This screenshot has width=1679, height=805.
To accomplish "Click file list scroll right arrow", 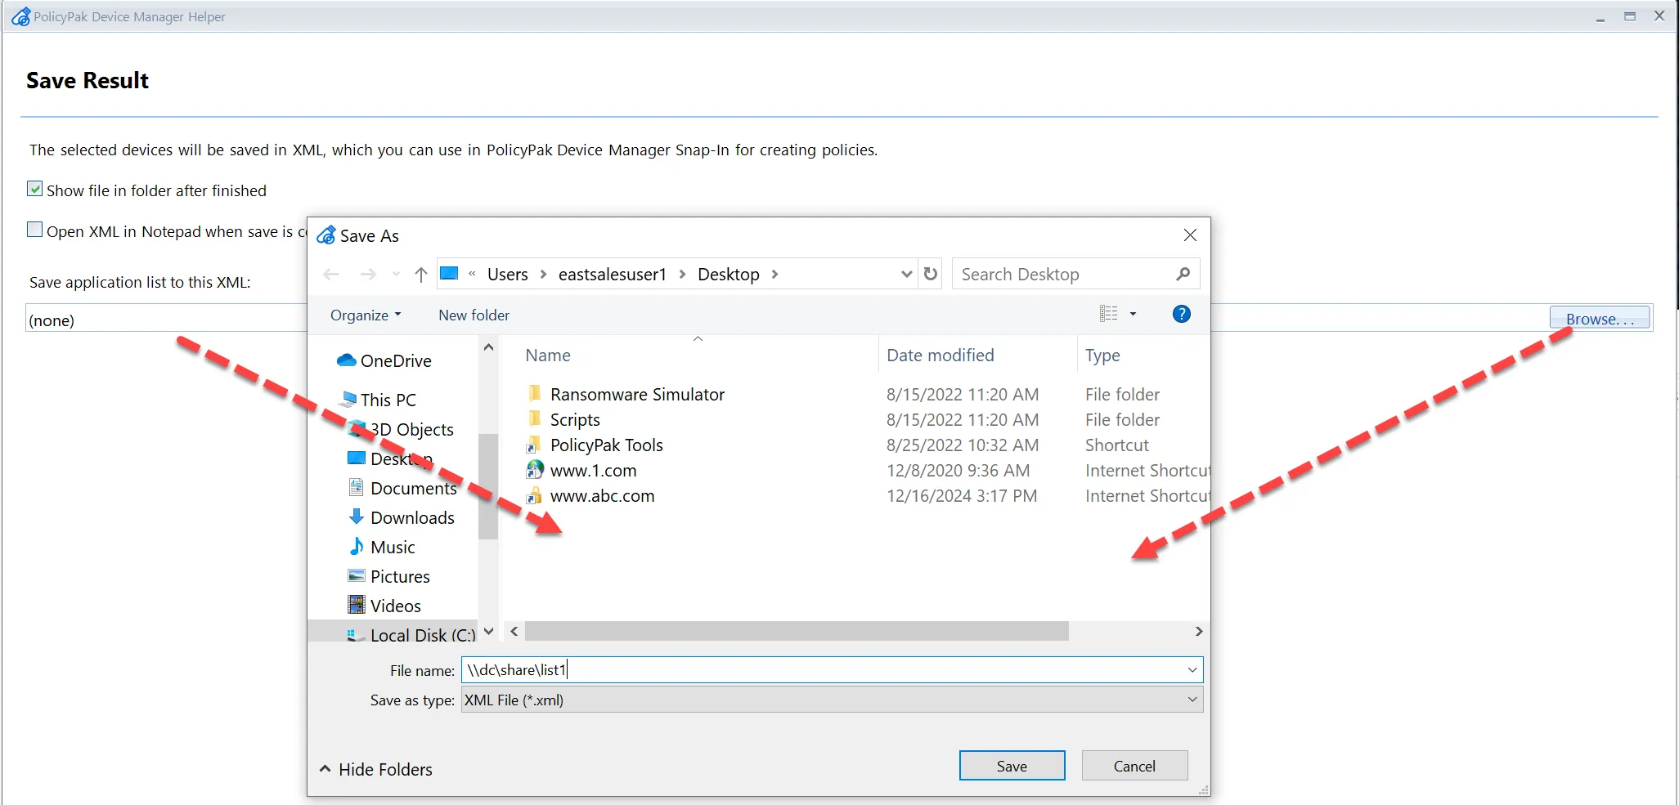I will click(x=1198, y=631).
